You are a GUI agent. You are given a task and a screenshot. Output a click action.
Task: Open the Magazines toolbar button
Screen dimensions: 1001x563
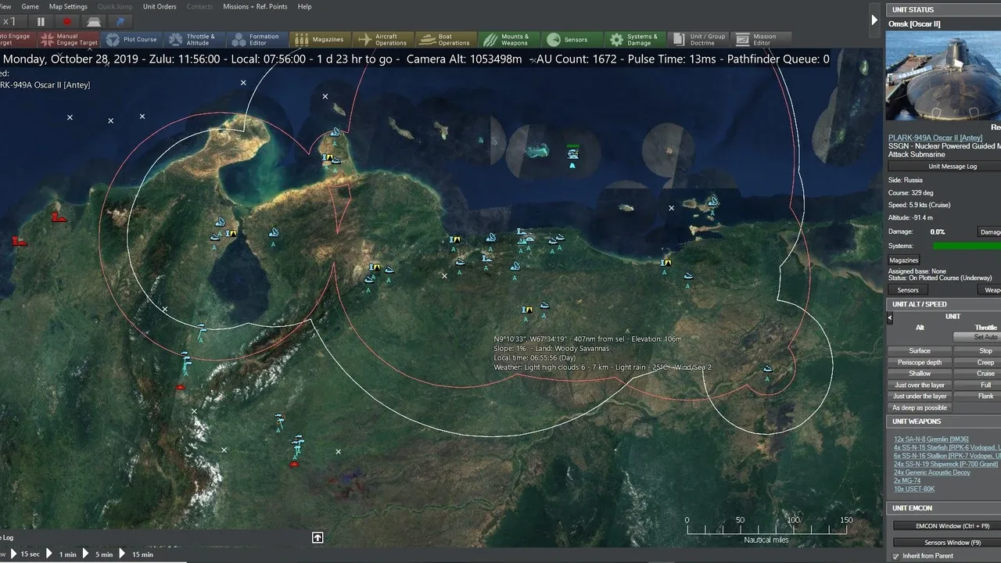(x=320, y=39)
